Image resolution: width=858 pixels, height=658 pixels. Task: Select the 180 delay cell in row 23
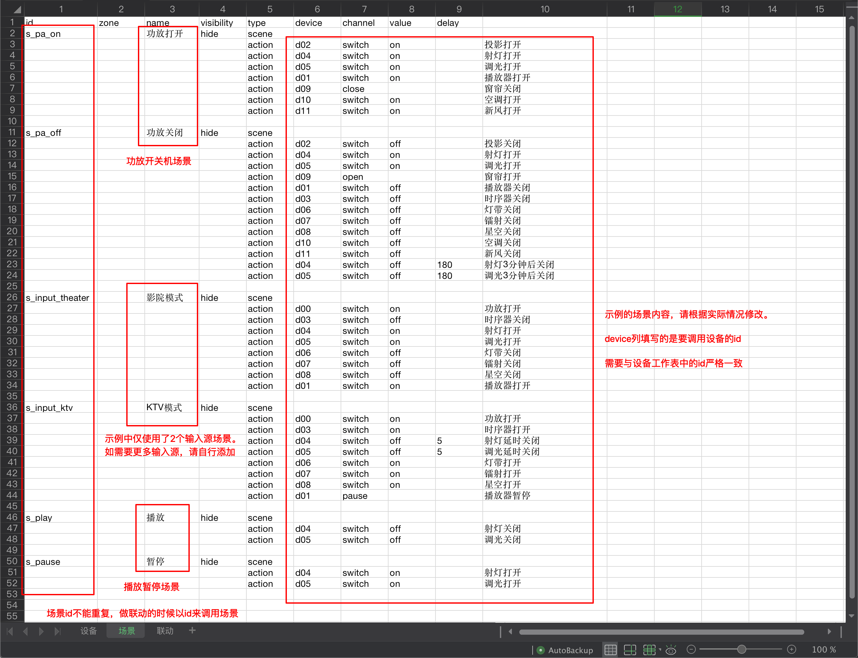click(459, 265)
